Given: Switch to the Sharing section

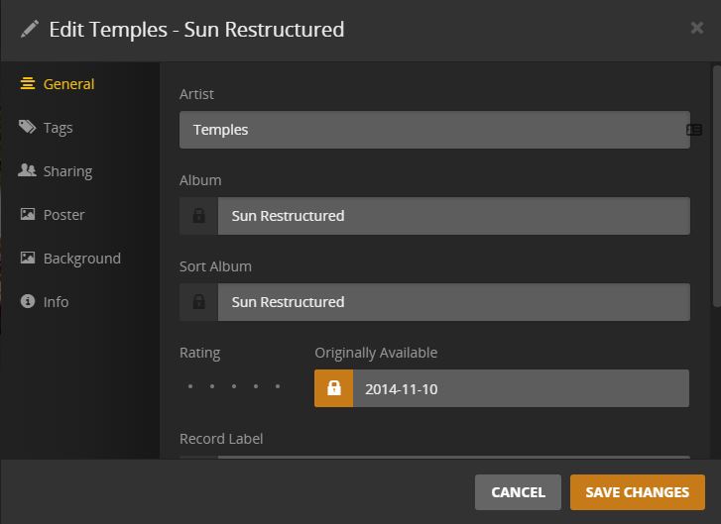Looking at the screenshot, I should tap(67, 171).
